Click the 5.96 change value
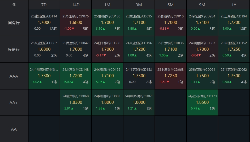 click(100, 82)
